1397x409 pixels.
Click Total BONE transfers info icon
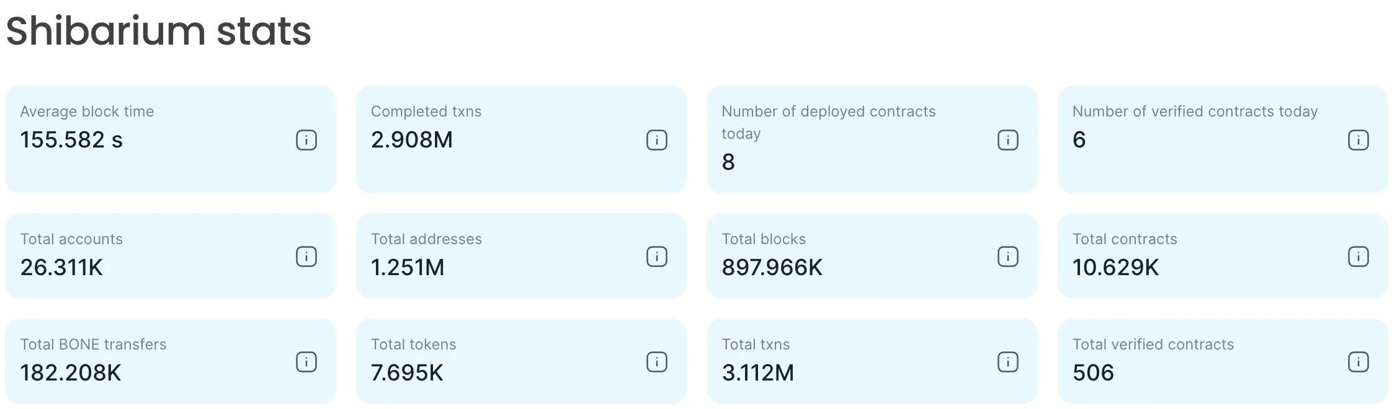[x=306, y=362]
